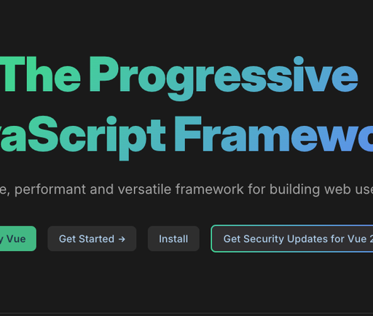Click the word Progressive in the headline
Viewport: 373px width, 316px height.
(224, 76)
